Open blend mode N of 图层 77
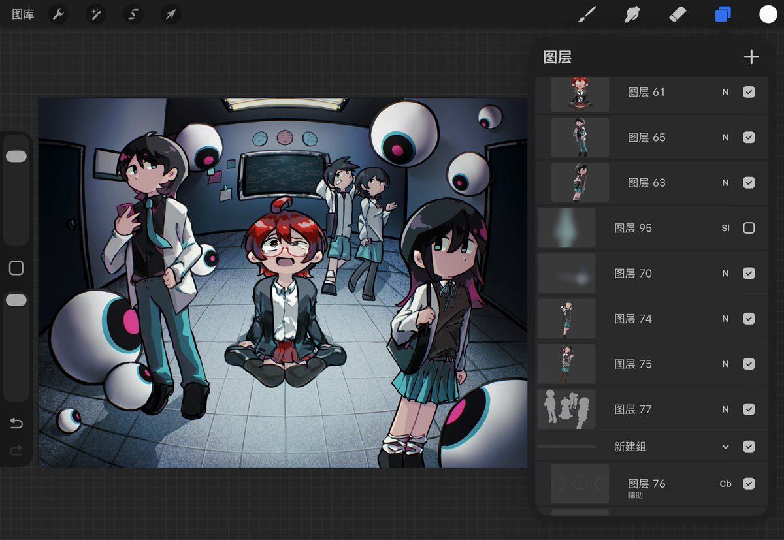This screenshot has width=784, height=540. pyautogui.click(x=725, y=409)
